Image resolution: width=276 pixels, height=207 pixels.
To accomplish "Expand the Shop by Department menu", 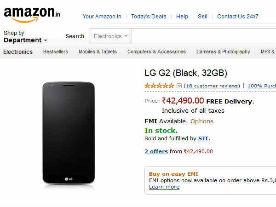I will [x=25, y=37].
